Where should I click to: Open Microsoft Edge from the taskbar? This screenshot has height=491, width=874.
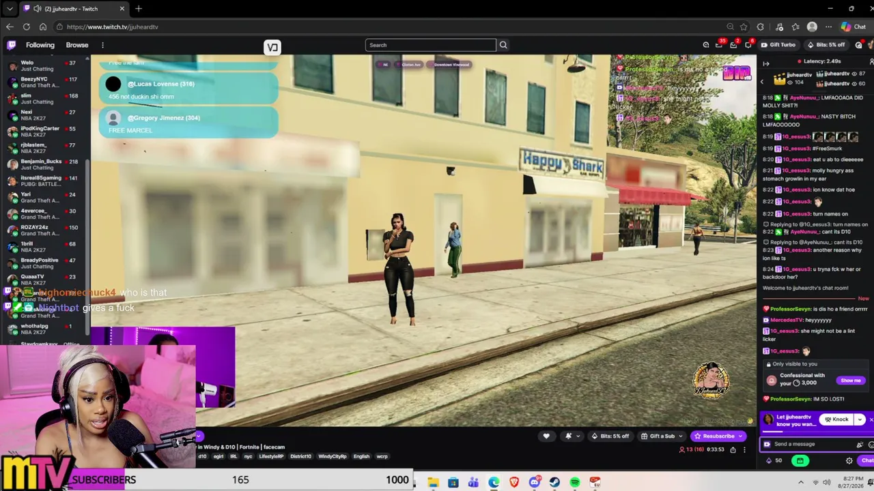[x=494, y=483]
